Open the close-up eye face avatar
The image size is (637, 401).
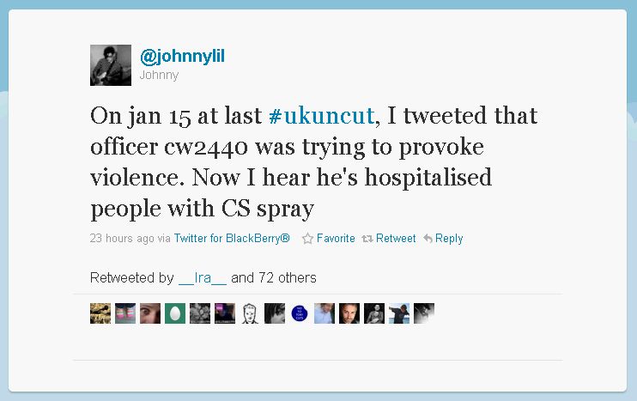tap(150, 313)
